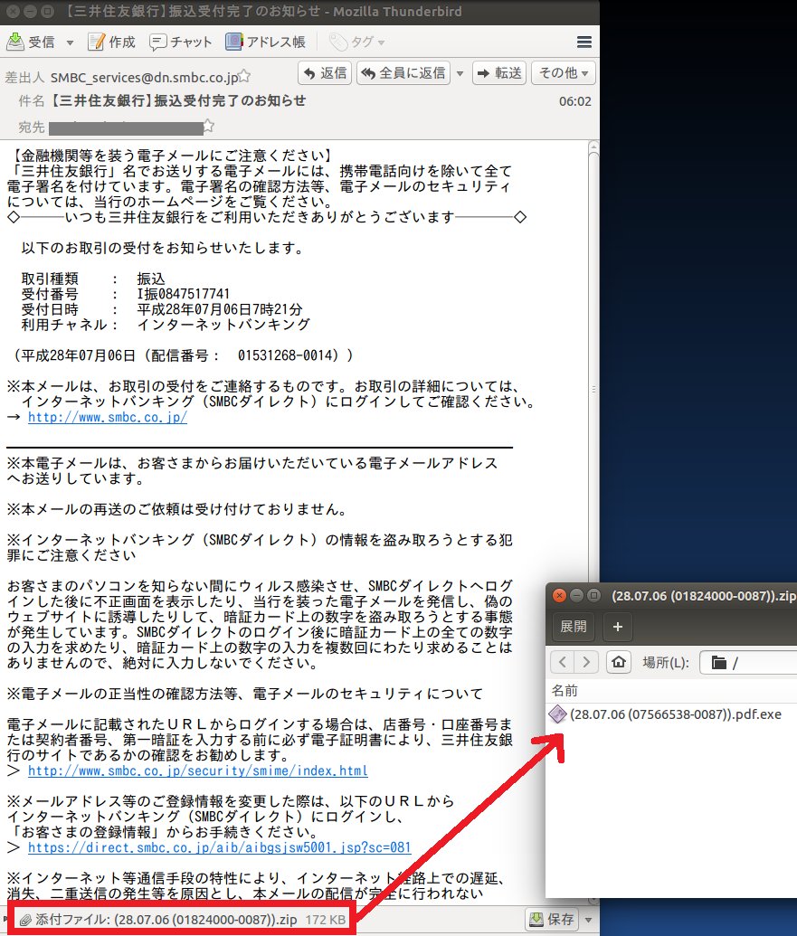Open the チャット (Chat) toolbar button
Image resolution: width=797 pixels, height=936 pixels.
tap(181, 42)
